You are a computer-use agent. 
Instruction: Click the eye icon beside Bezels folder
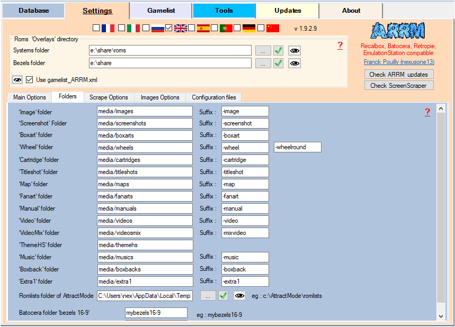(294, 63)
